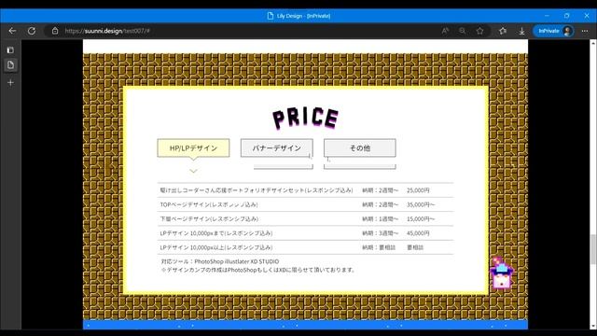Select the HP/LPデザイン tab

click(x=193, y=148)
